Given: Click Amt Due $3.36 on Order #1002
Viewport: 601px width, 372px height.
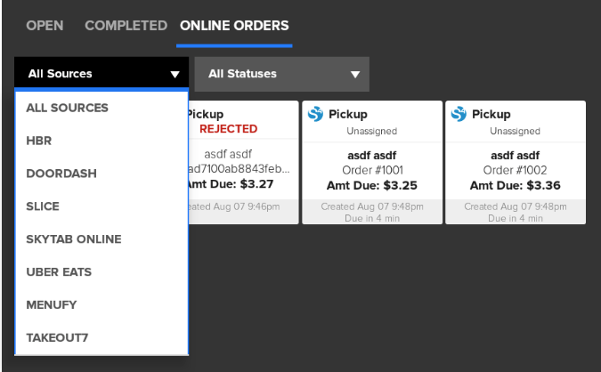Looking at the screenshot, I should click(x=515, y=185).
